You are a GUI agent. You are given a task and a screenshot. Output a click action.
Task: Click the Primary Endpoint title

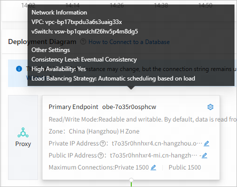pyautogui.click(x=73, y=107)
